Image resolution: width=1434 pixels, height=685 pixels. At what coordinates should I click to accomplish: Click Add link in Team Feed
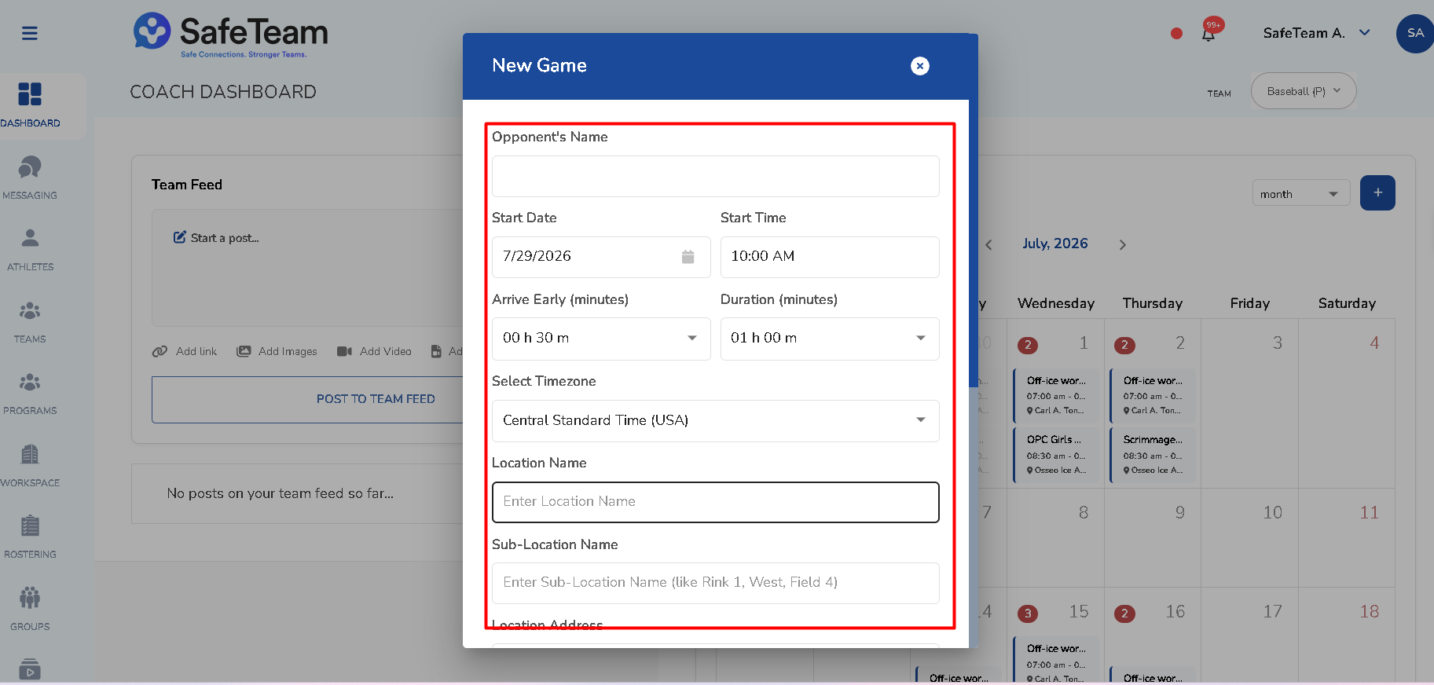click(x=185, y=351)
